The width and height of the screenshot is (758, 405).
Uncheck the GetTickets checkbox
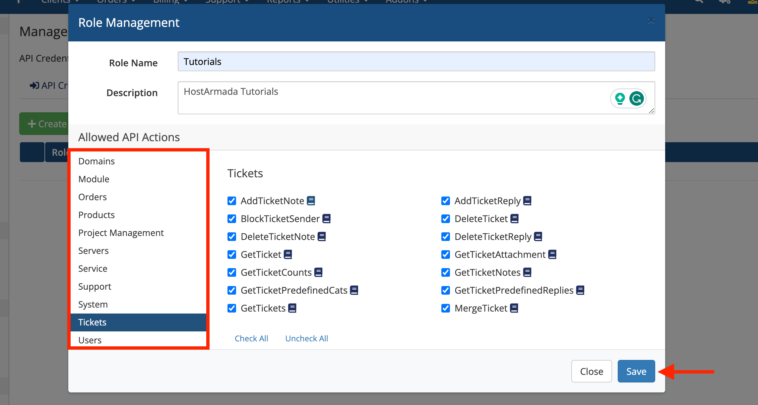tap(232, 308)
